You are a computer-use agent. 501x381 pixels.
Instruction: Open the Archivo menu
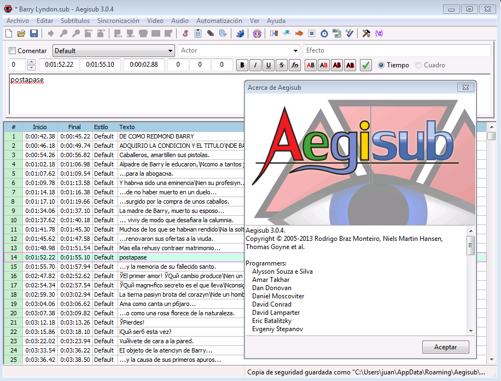point(18,21)
